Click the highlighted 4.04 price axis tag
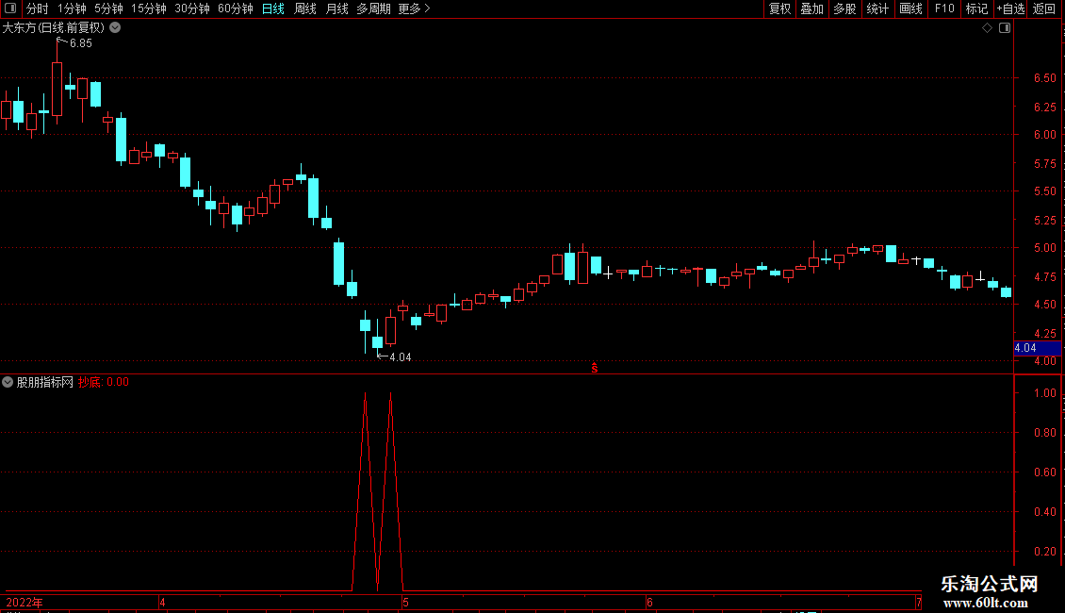This screenshot has height=613, width=1065. [x=1037, y=348]
